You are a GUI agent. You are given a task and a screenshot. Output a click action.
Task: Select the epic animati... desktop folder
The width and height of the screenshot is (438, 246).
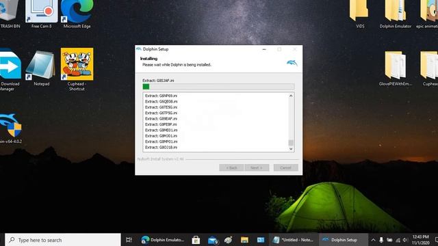click(x=427, y=14)
